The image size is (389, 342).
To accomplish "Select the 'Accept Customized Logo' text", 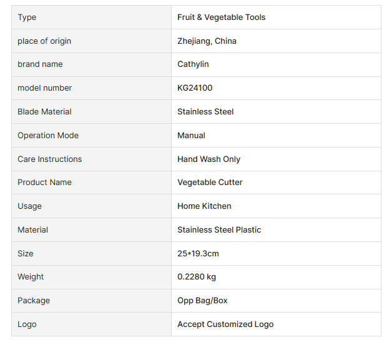I will coord(225,324).
